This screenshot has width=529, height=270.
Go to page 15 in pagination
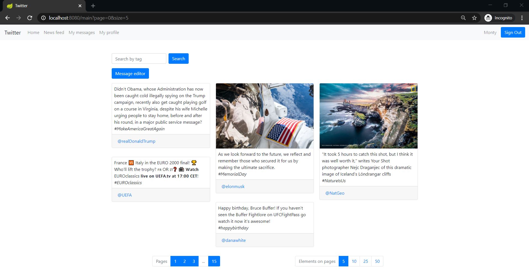tap(214, 261)
